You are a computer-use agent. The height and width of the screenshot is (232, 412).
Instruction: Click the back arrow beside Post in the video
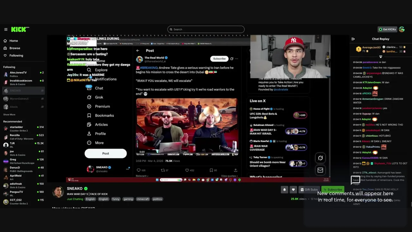pyautogui.click(x=138, y=51)
